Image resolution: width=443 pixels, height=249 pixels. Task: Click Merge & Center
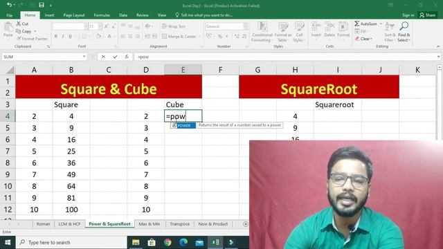(x=179, y=37)
